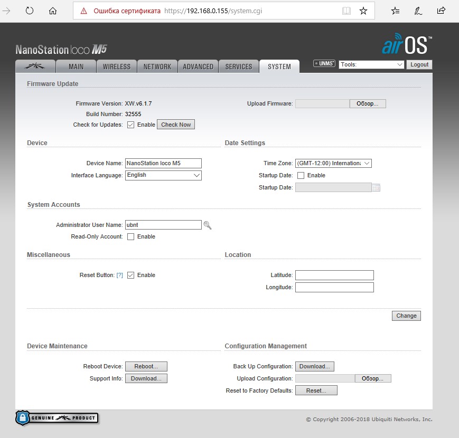Expand the Tools dropdown
This screenshot has width=459, height=438.
click(371, 64)
